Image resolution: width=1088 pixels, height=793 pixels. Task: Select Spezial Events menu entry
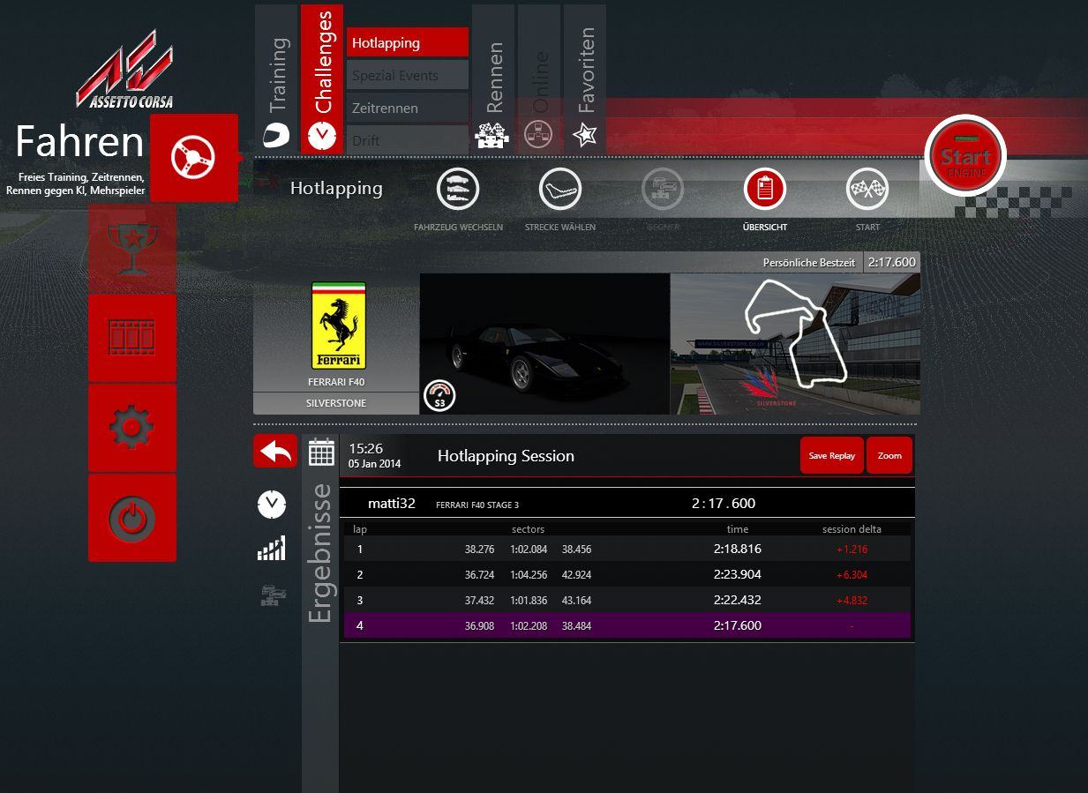tap(408, 75)
